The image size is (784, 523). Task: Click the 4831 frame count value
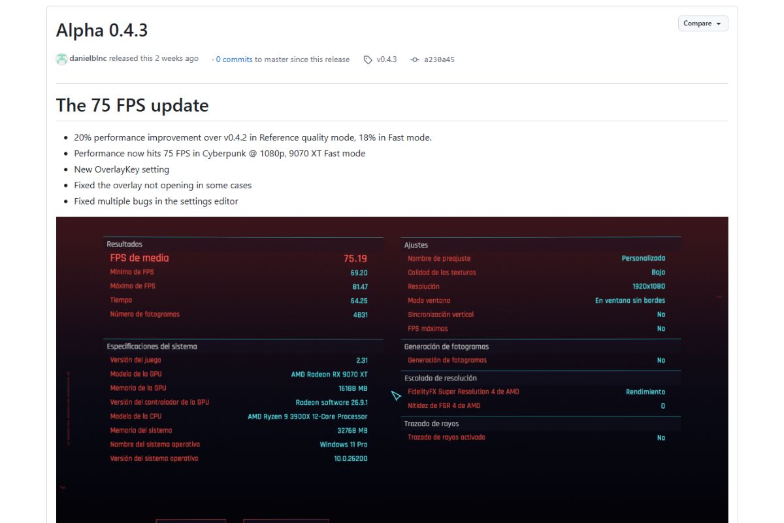click(361, 314)
